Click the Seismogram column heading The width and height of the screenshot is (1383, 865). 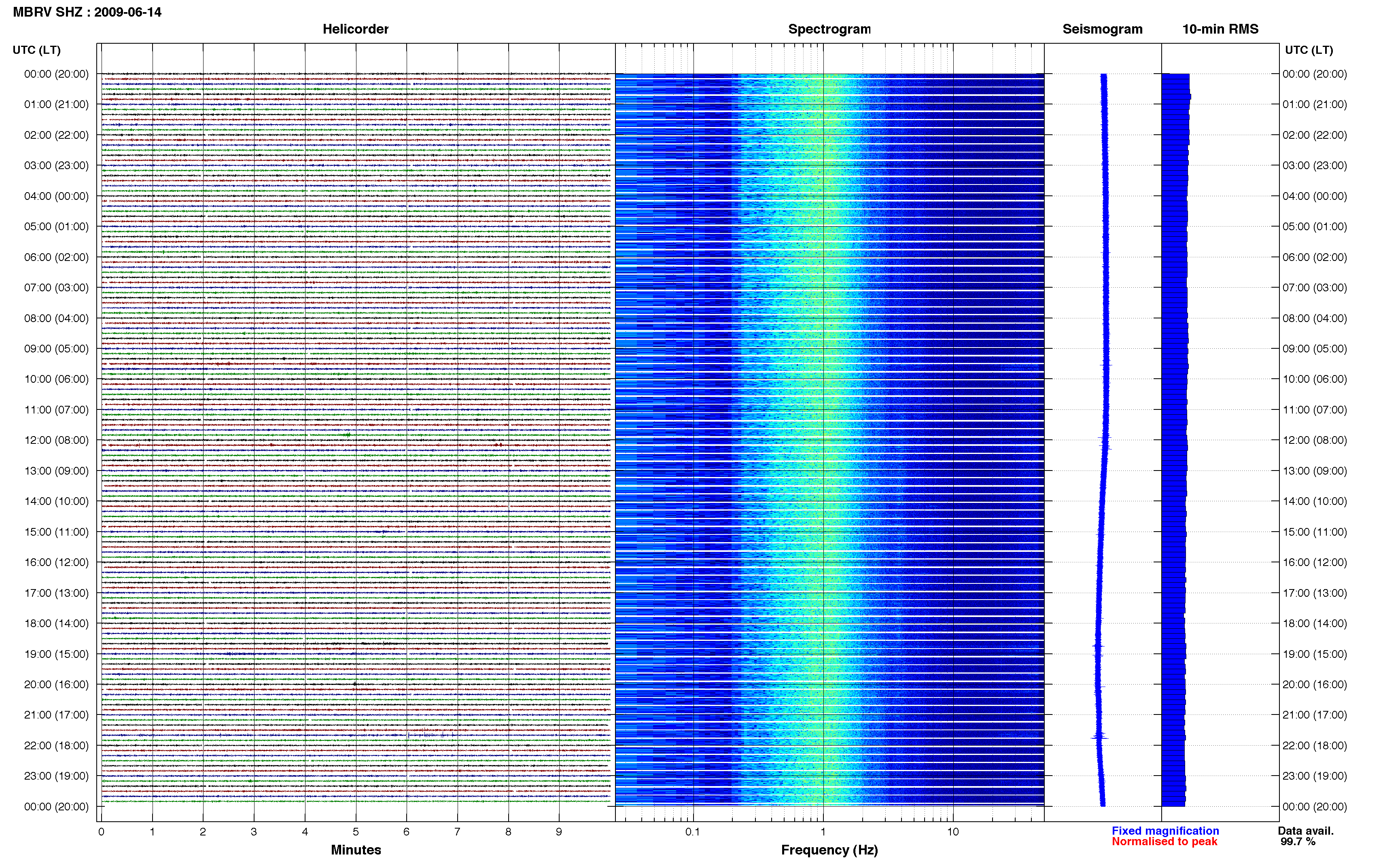coord(1102,29)
